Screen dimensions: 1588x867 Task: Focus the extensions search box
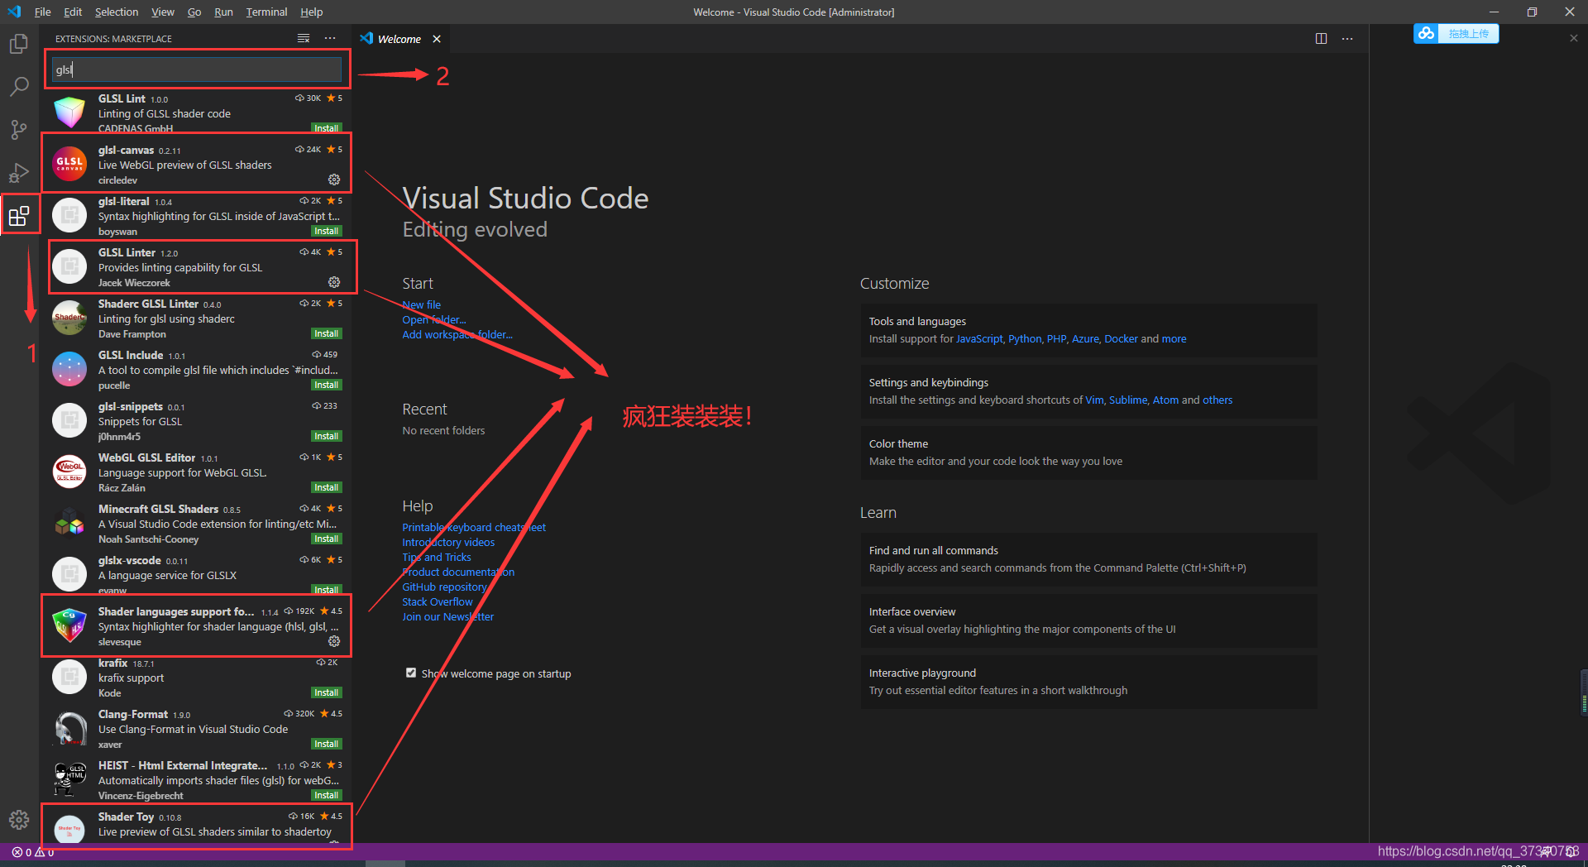[197, 69]
